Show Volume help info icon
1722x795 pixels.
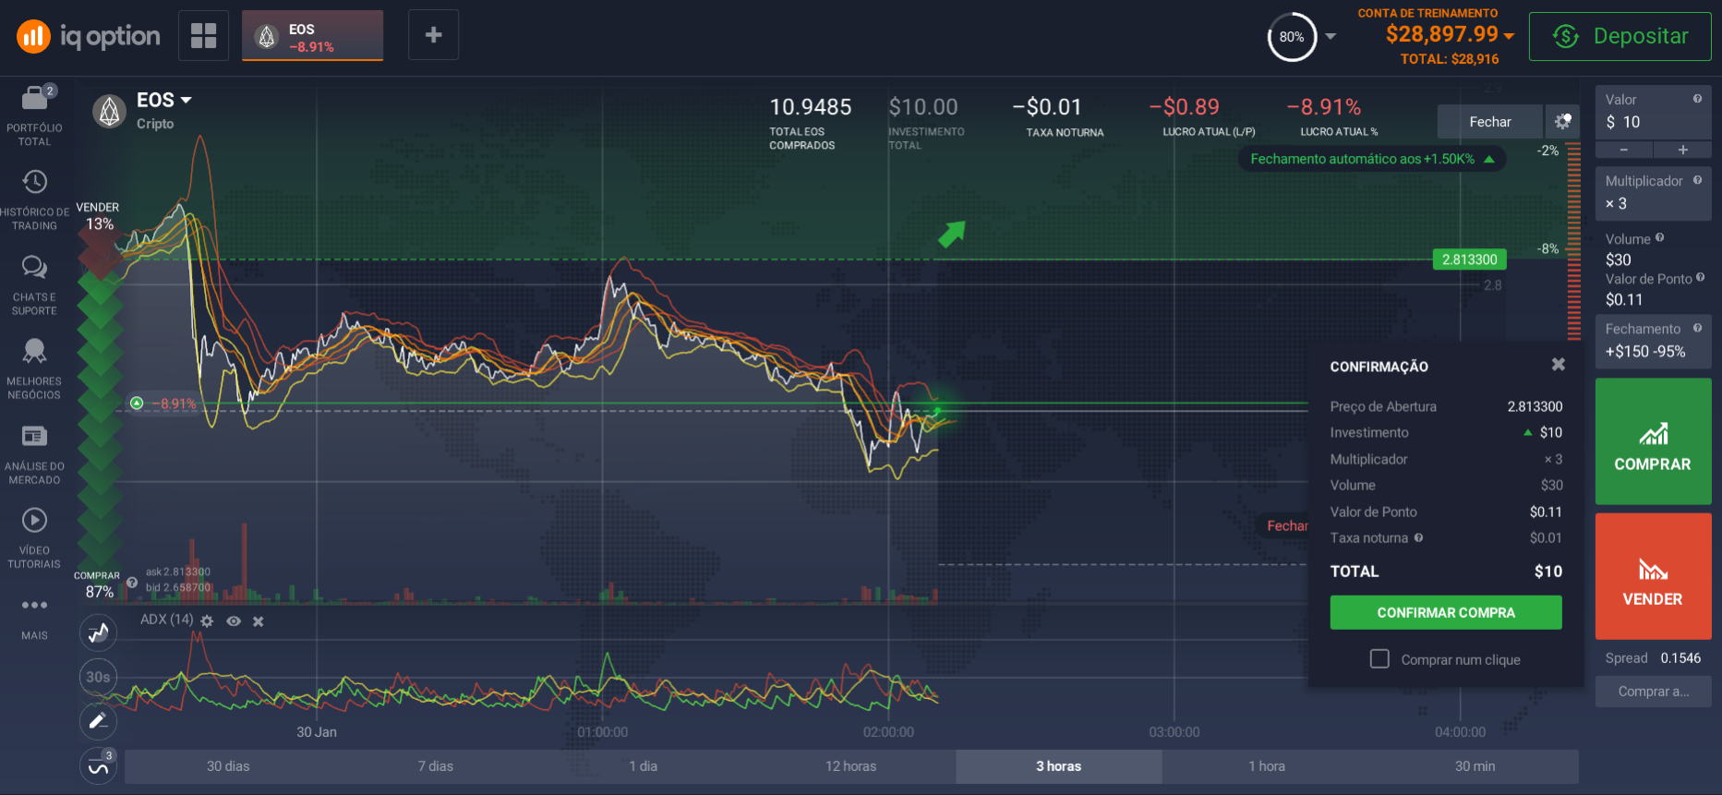[1659, 237]
